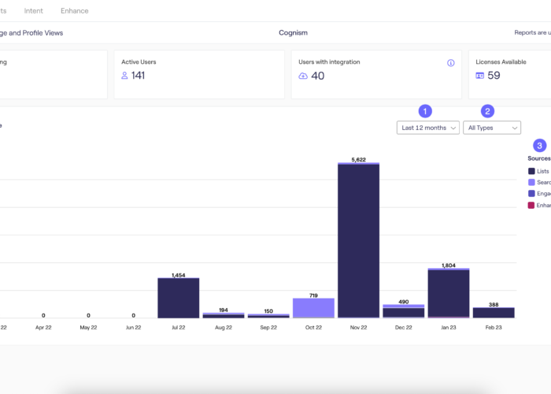Image resolution: width=551 pixels, height=394 pixels.
Task: Click the Sep 22 bar labeled 150
Action: click(x=268, y=316)
